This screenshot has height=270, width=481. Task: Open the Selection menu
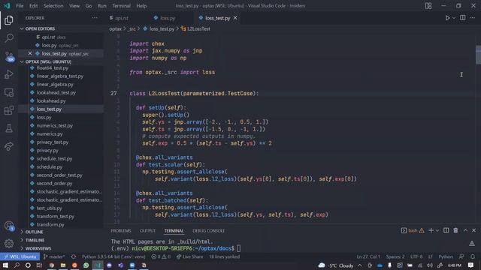coord(53,6)
